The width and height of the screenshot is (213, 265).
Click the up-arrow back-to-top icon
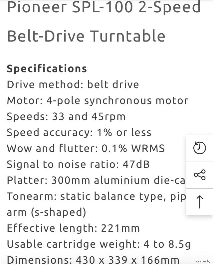click(200, 202)
